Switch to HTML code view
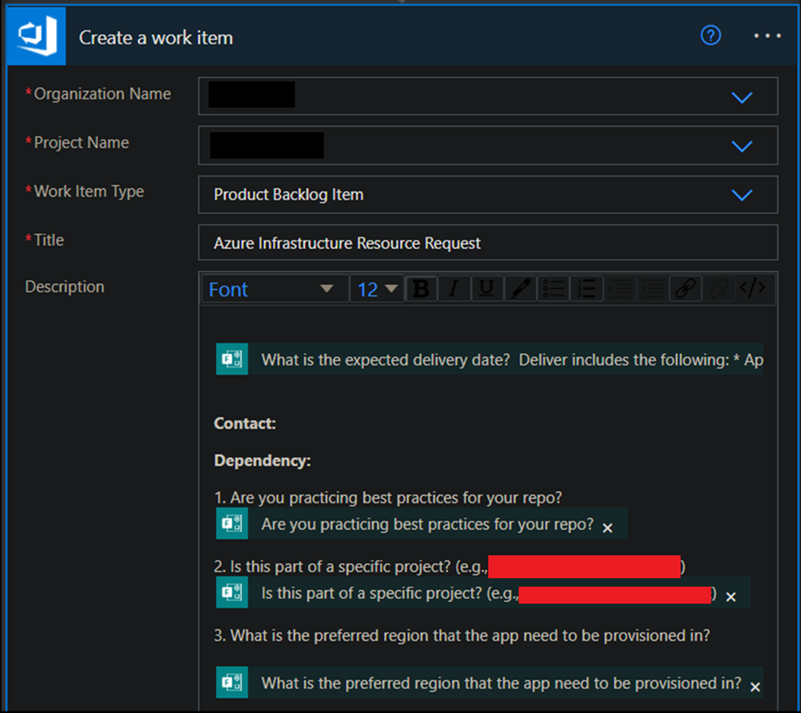The image size is (801, 713). 752,288
